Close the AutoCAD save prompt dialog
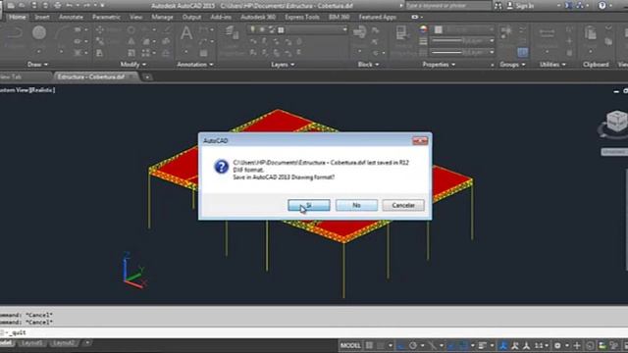 tap(420, 141)
